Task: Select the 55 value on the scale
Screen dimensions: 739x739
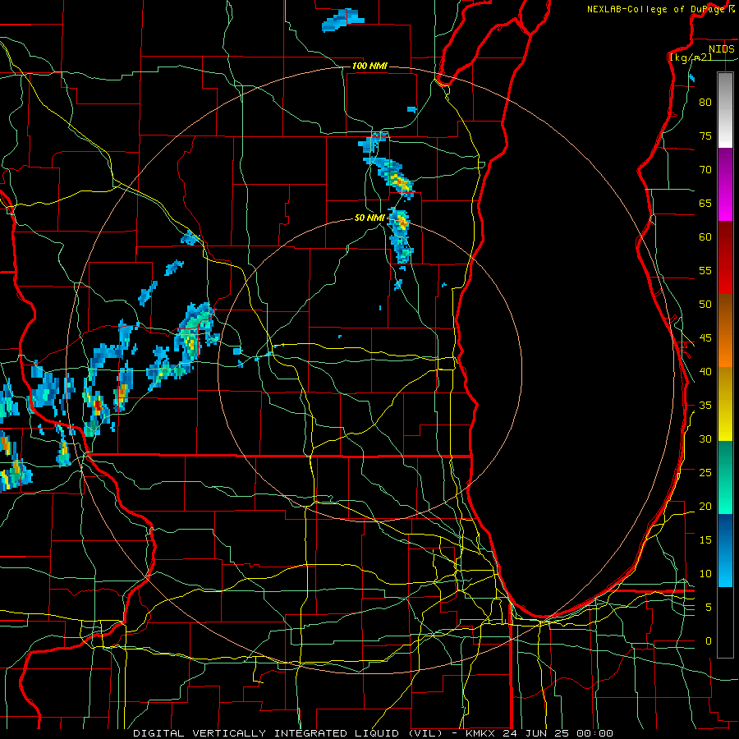Action: (705, 270)
